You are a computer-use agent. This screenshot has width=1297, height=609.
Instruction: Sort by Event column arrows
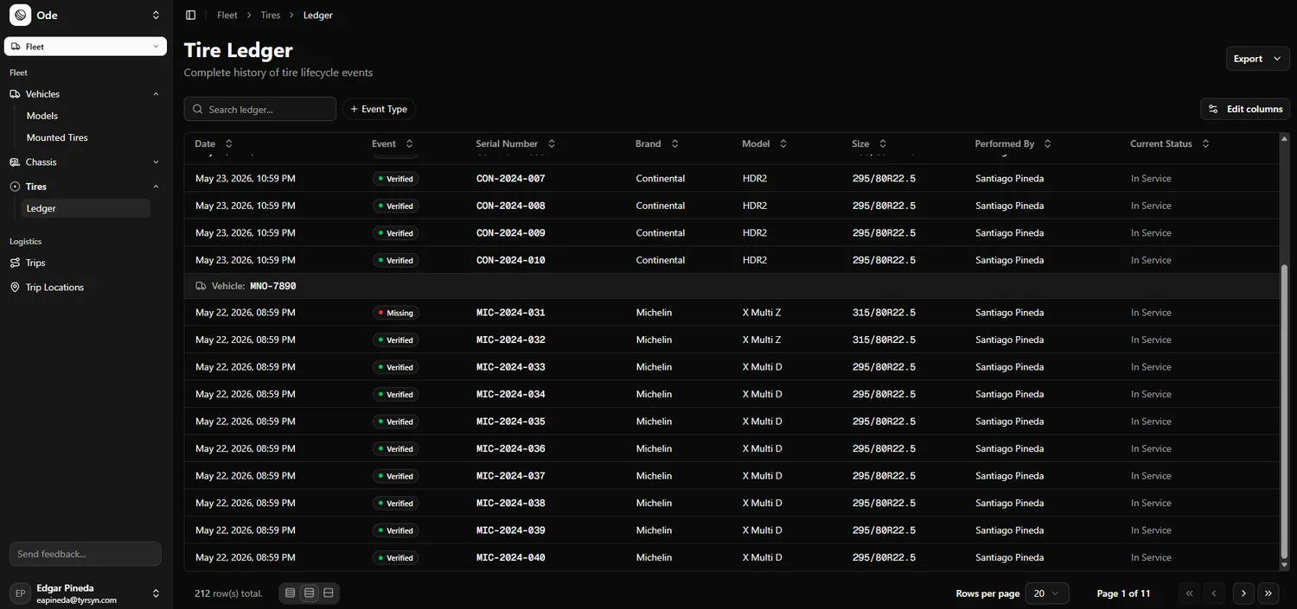click(409, 144)
